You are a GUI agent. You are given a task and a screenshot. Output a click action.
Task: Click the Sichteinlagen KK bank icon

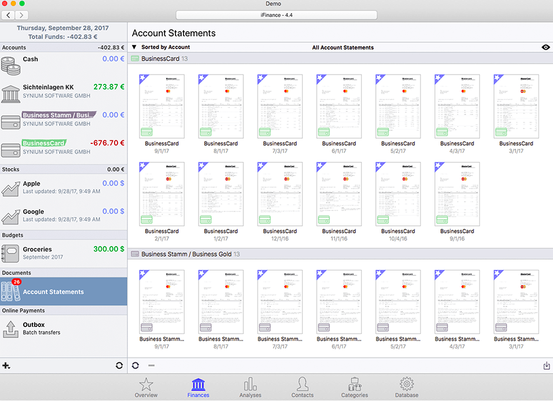click(x=10, y=94)
